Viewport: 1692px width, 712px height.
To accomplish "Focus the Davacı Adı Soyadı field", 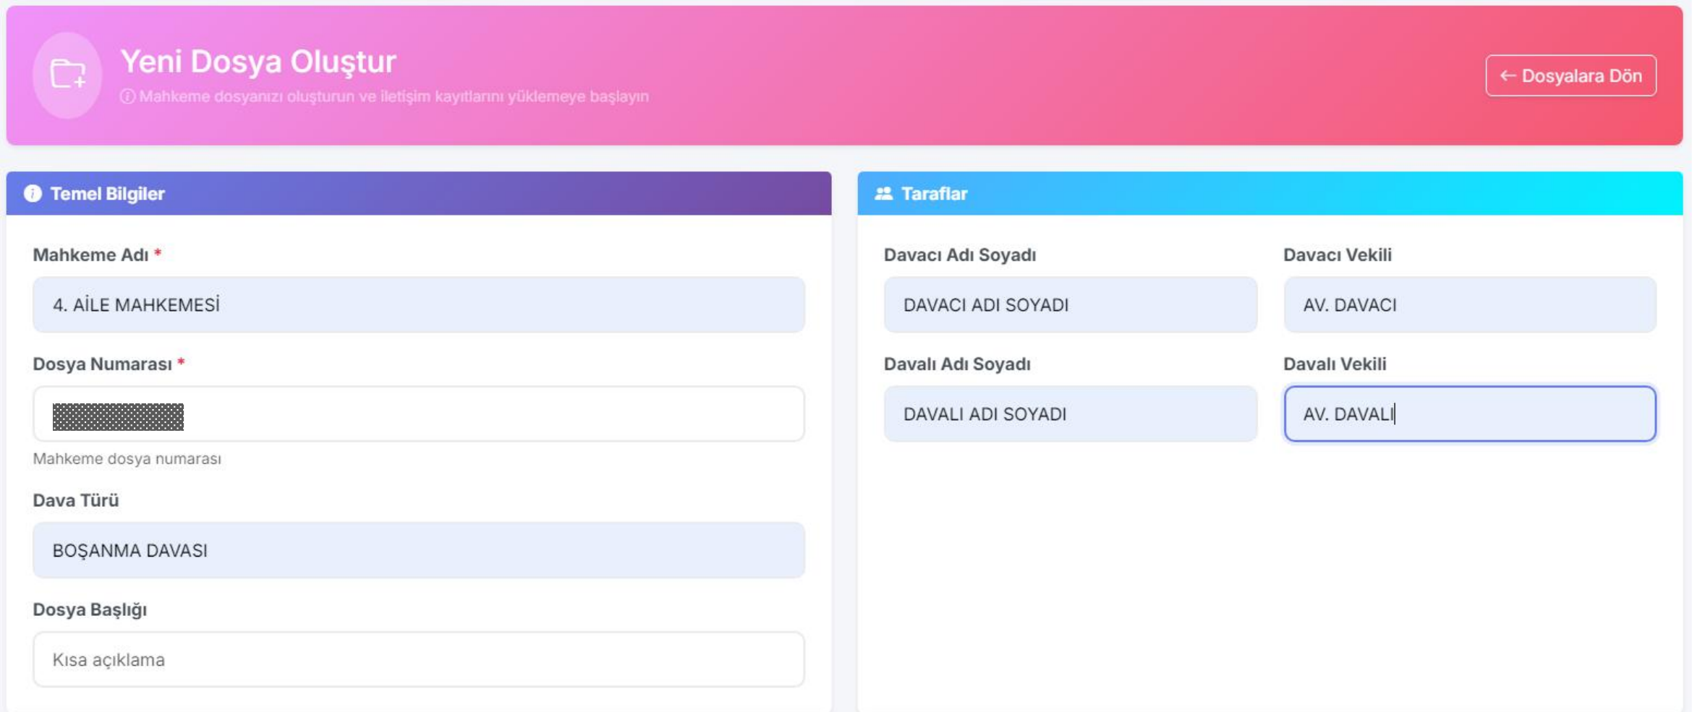I will (1070, 305).
